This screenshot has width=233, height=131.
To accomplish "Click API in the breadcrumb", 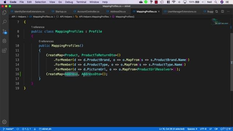I will pos(13,17).
